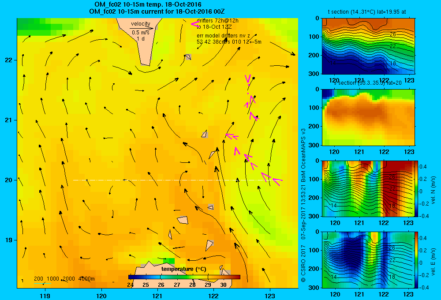This screenshot has height=300, width=441.
Task: Click value 24 under the temperature colorbar
Action: [x=130, y=285]
